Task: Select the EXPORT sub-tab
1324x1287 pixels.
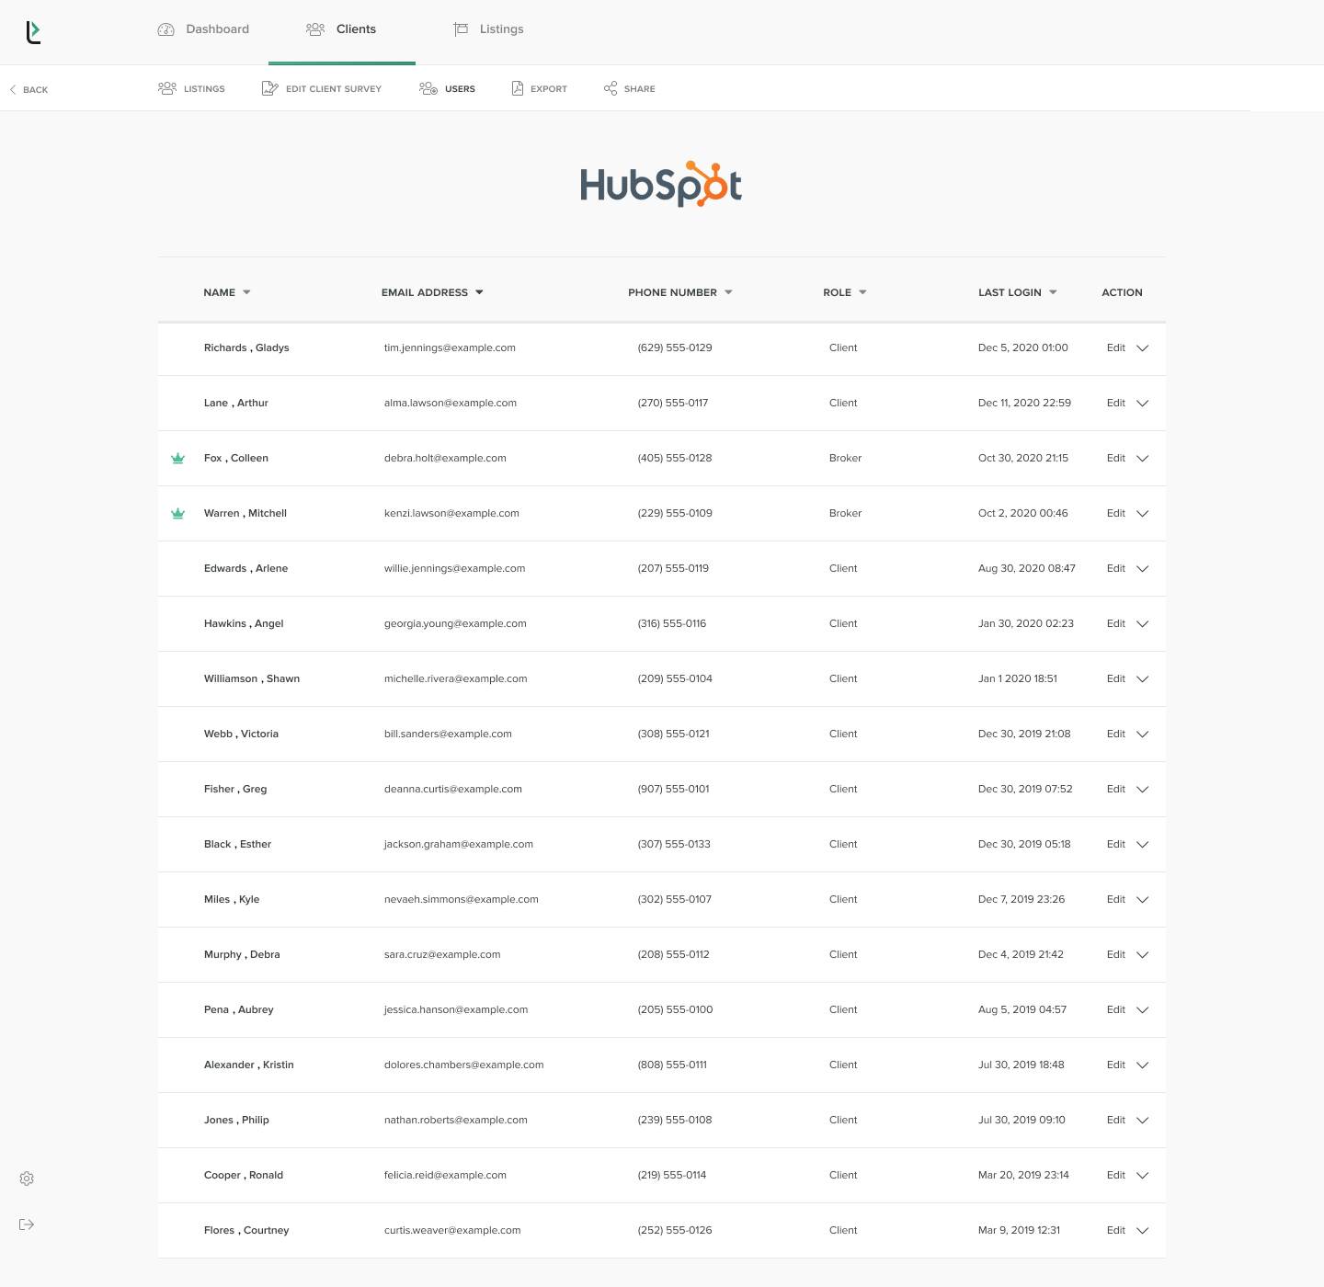Action: click(539, 88)
